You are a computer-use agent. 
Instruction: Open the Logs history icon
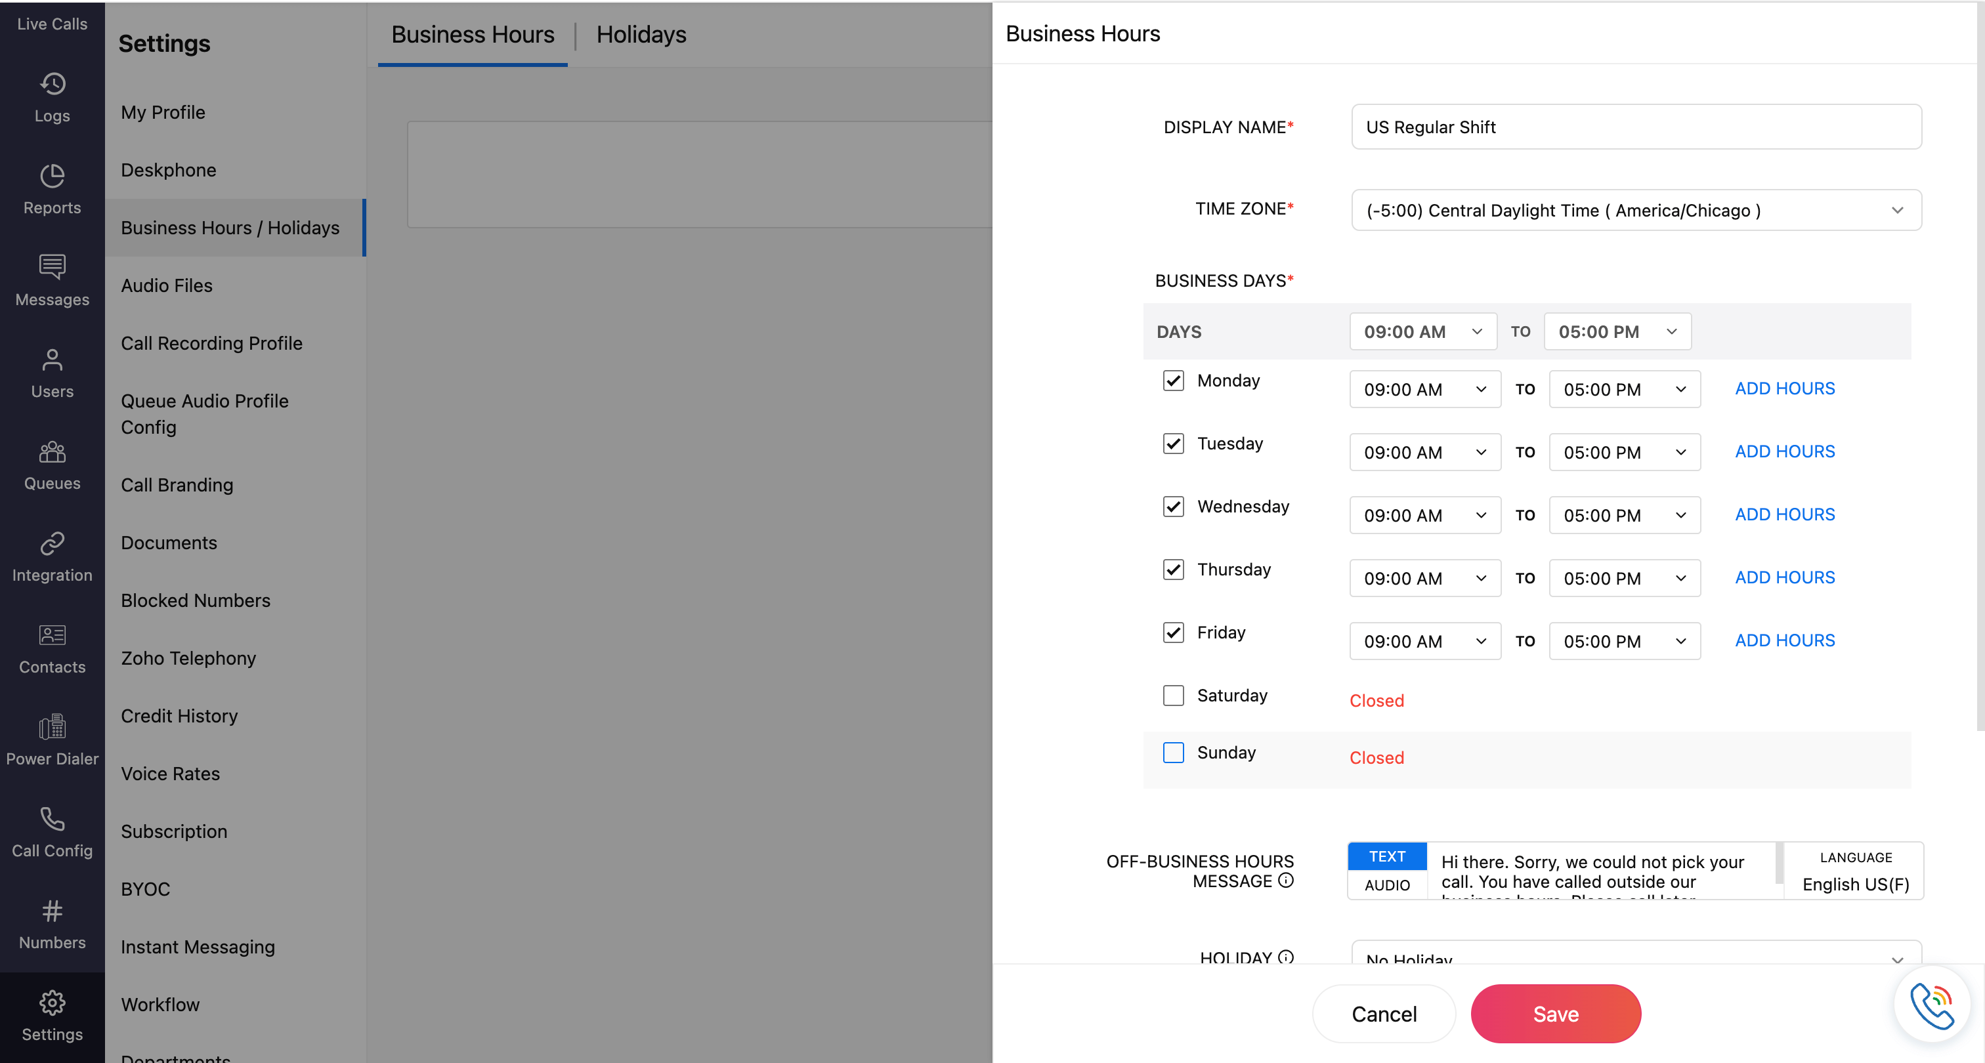coord(53,83)
